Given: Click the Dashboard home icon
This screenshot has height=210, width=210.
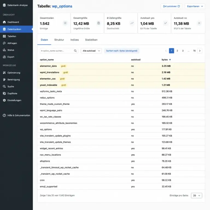Looking at the screenshot, I should point(4,22).
